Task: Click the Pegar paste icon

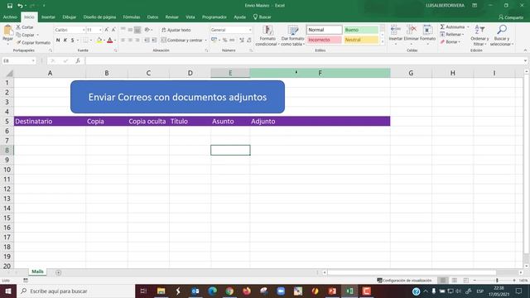Action: click(7, 31)
